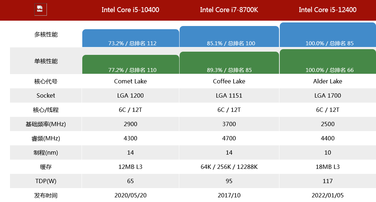Click the green 77.2% single-core bar
The height and width of the screenshot is (202, 376).
pyautogui.click(x=131, y=64)
